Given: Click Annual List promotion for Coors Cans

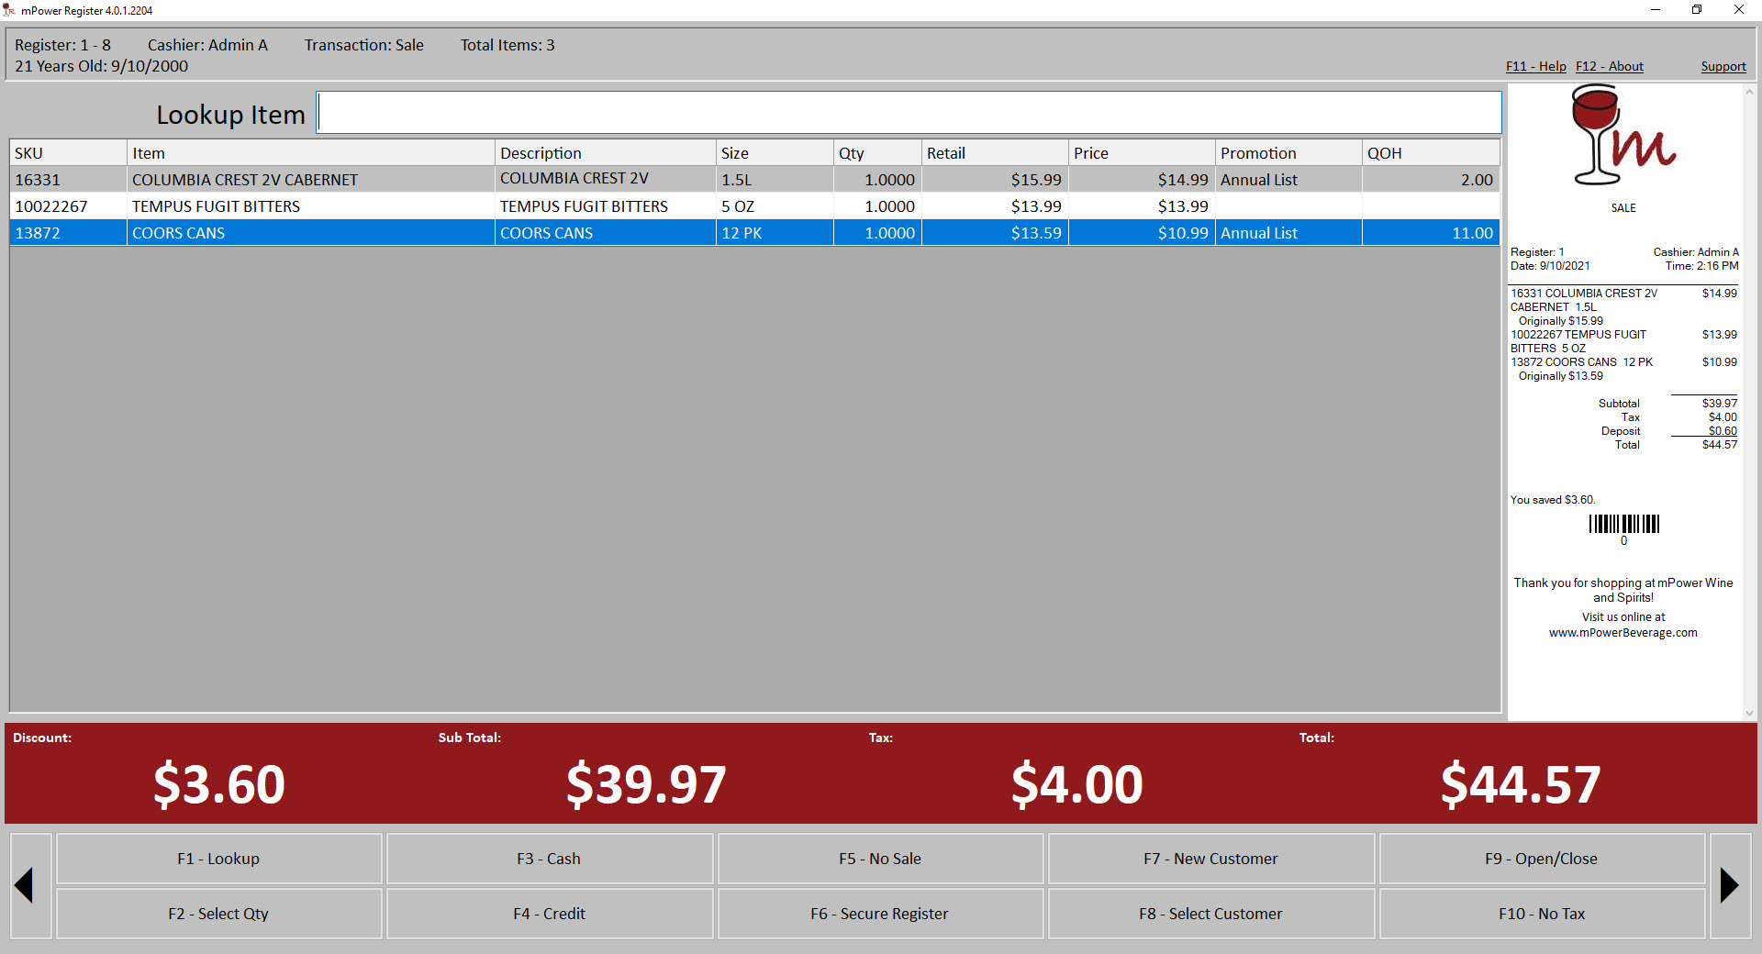Looking at the screenshot, I should click(x=1288, y=233).
